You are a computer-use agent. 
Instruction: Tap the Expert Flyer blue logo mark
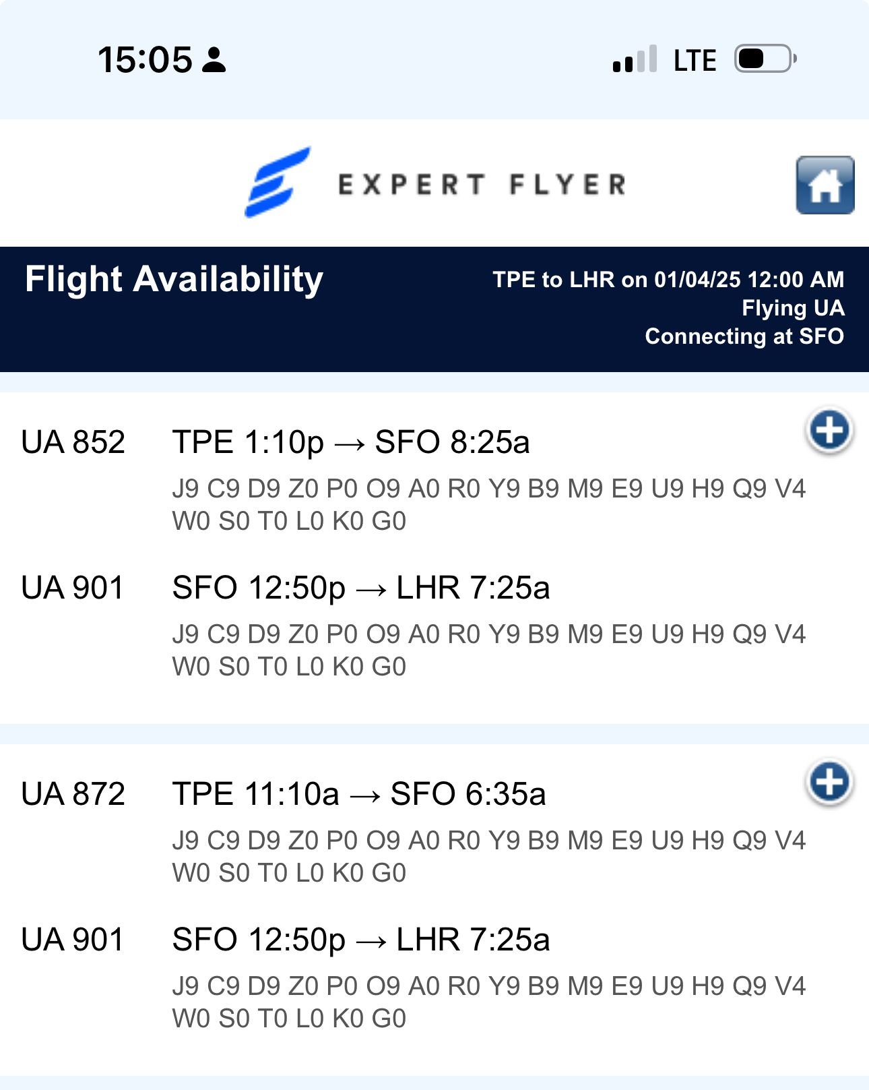click(x=277, y=183)
